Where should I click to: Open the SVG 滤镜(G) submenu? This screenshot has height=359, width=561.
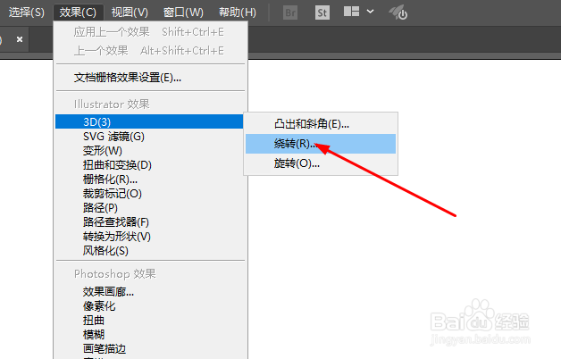click(x=149, y=137)
